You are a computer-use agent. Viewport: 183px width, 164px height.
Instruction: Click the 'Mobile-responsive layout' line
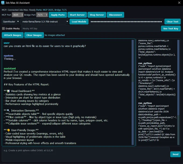click(x=19, y=140)
